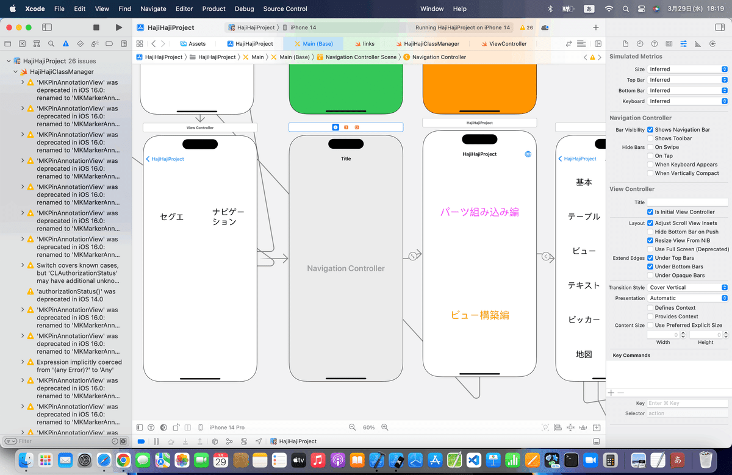The width and height of the screenshot is (732, 475).
Task: Open the library with the plus button
Action: click(x=596, y=27)
